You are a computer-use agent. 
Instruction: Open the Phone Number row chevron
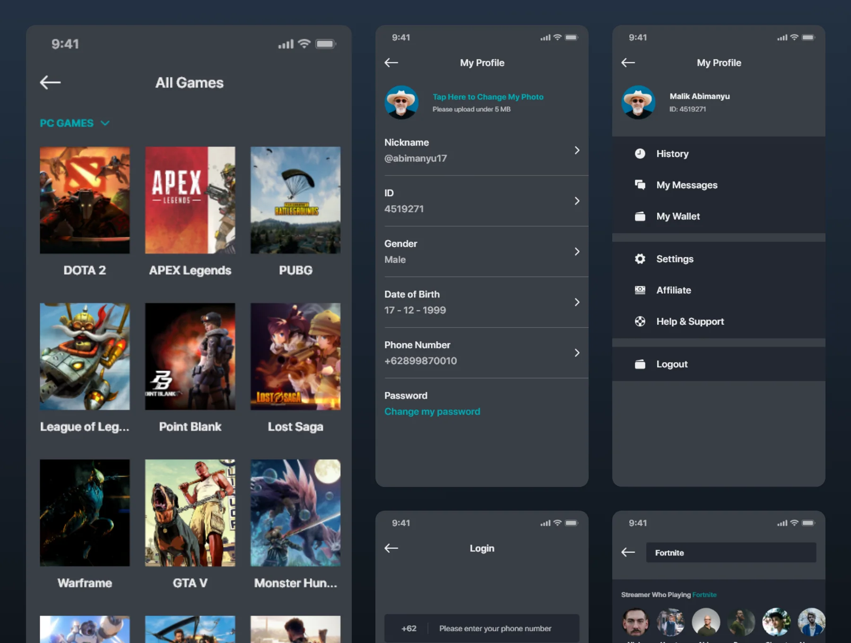tap(577, 353)
